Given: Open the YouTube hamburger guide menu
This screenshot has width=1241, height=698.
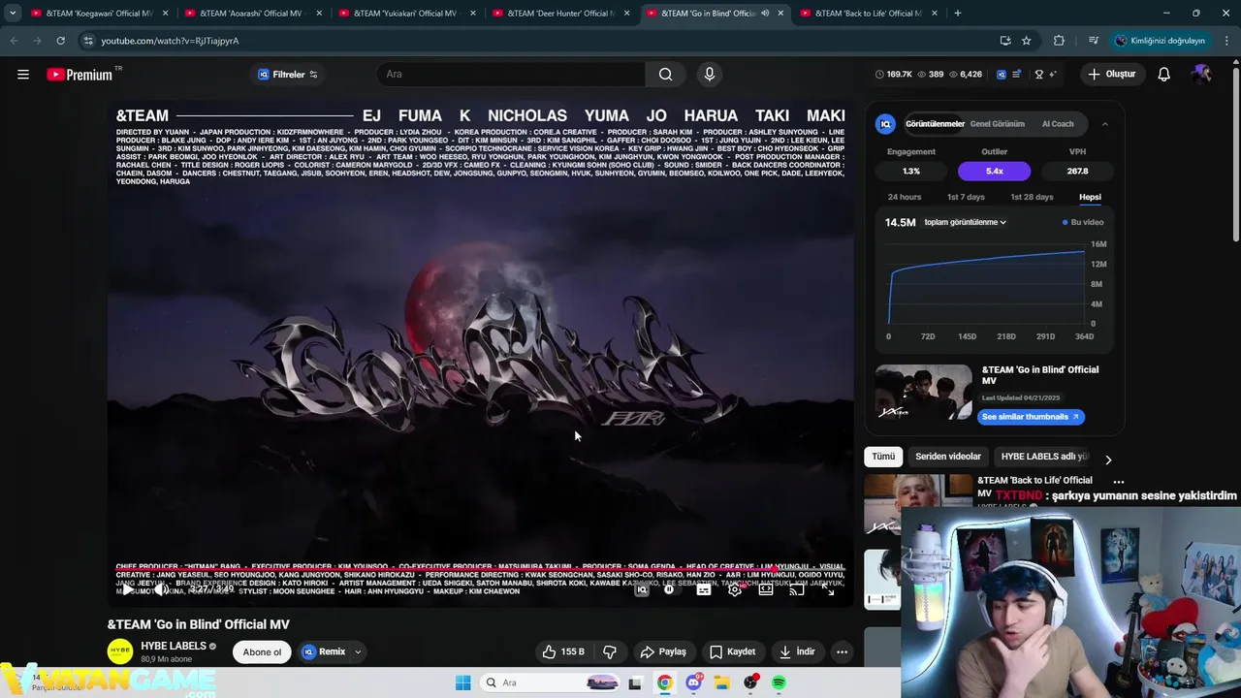Looking at the screenshot, I should pyautogui.click(x=23, y=75).
